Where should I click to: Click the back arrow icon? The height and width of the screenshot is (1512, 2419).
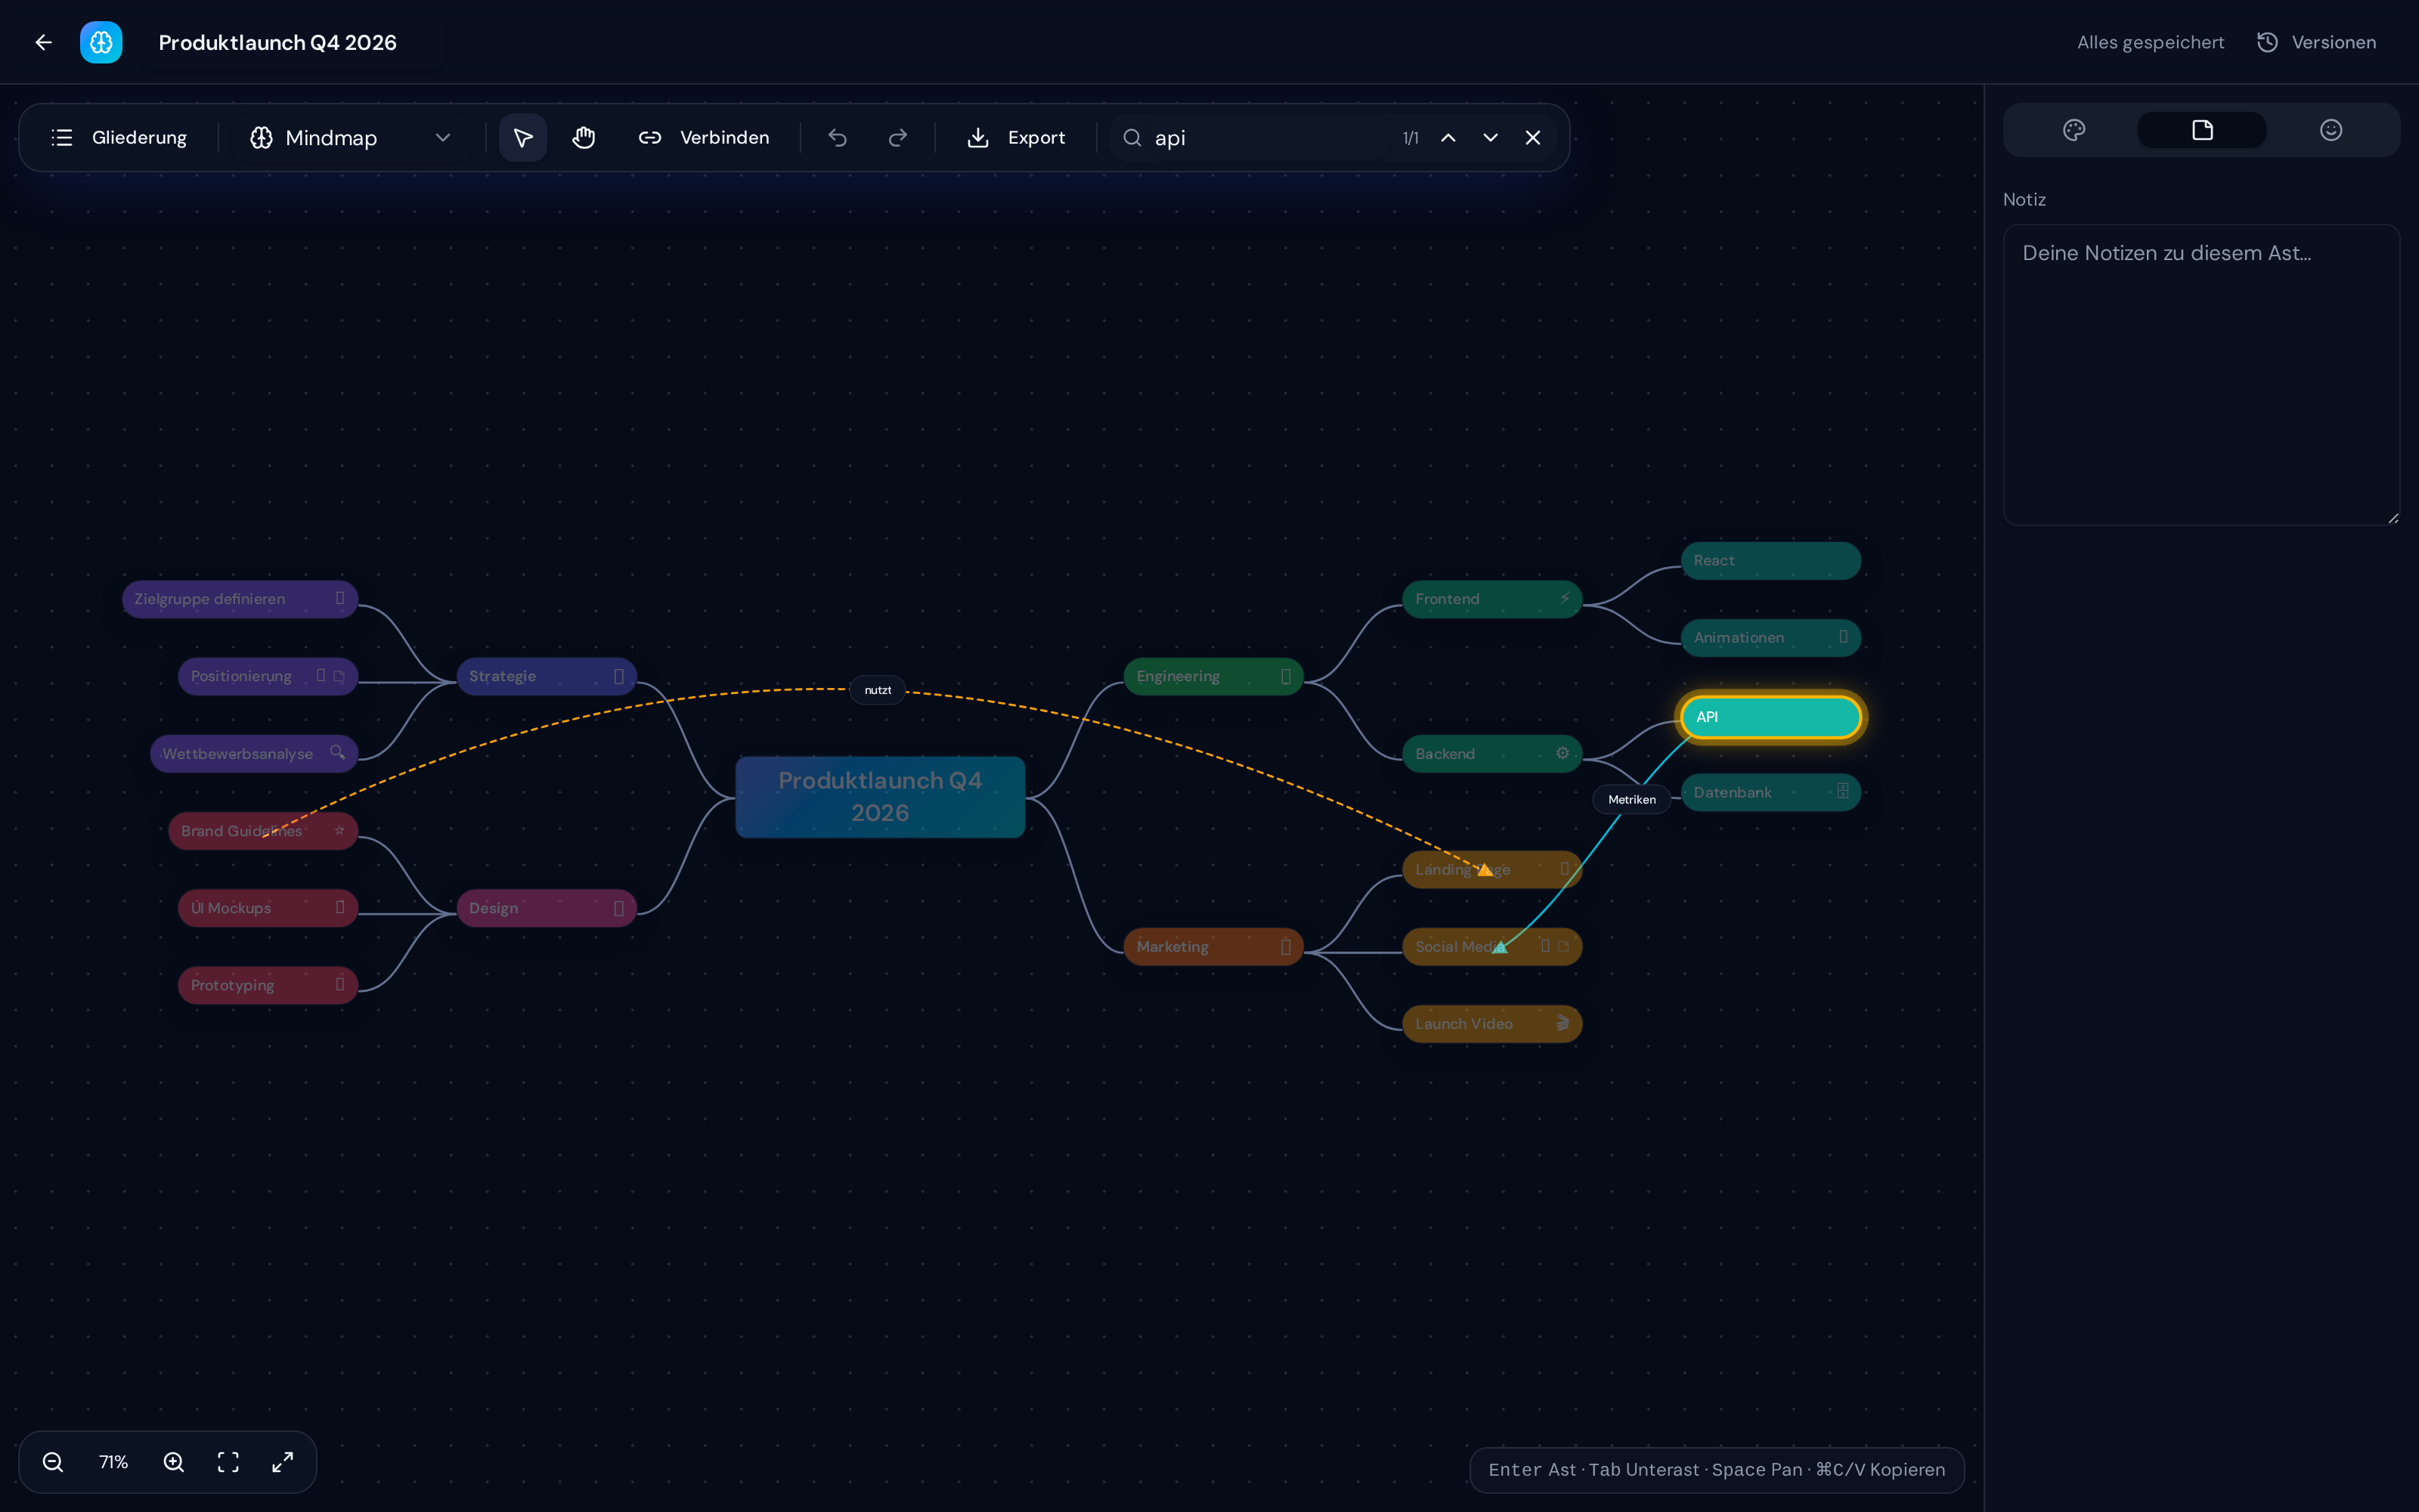tap(43, 42)
